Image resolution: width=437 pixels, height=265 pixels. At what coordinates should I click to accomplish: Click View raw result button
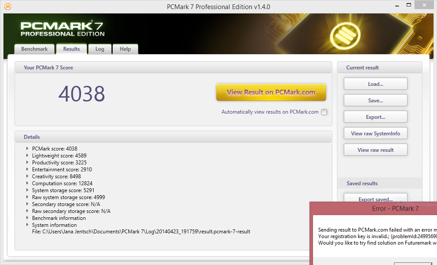[375, 150]
